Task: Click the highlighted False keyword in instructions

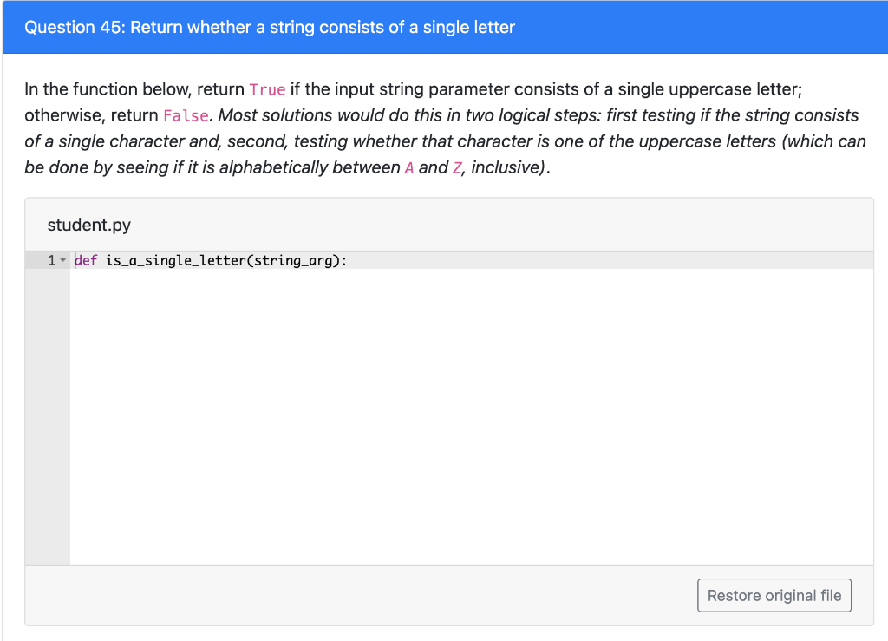Action: click(x=186, y=114)
